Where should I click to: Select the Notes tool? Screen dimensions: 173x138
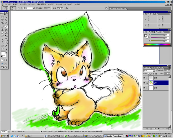click(2, 46)
